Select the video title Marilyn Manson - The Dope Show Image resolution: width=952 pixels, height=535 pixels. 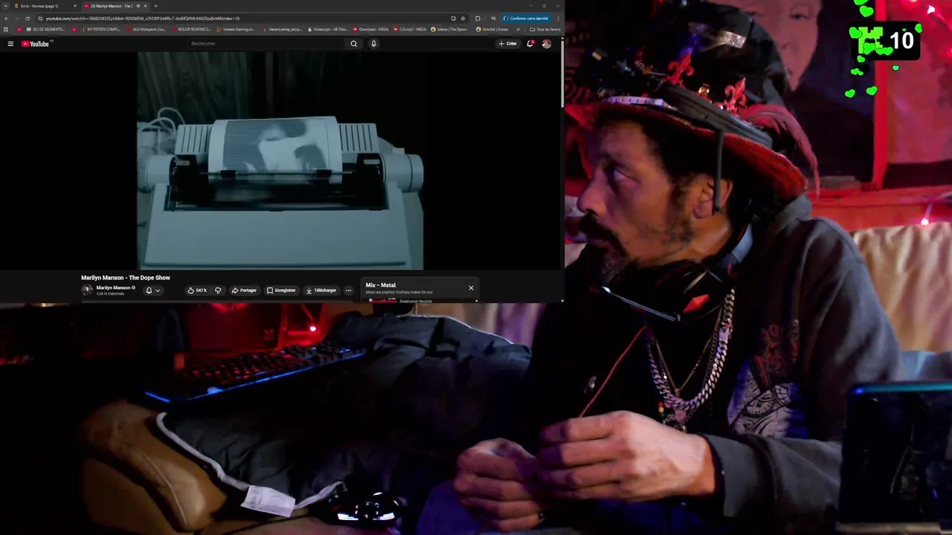coord(126,278)
